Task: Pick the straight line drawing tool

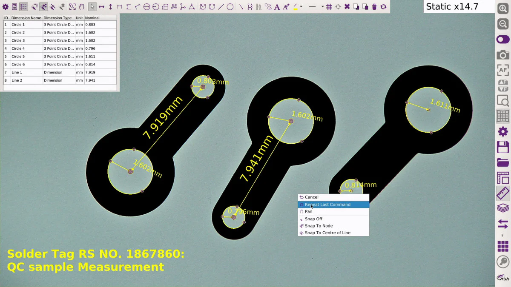Action: 221,7
